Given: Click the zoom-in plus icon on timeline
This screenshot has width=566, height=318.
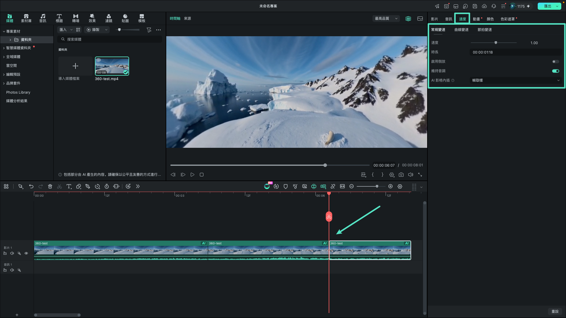Looking at the screenshot, I should (x=390, y=186).
